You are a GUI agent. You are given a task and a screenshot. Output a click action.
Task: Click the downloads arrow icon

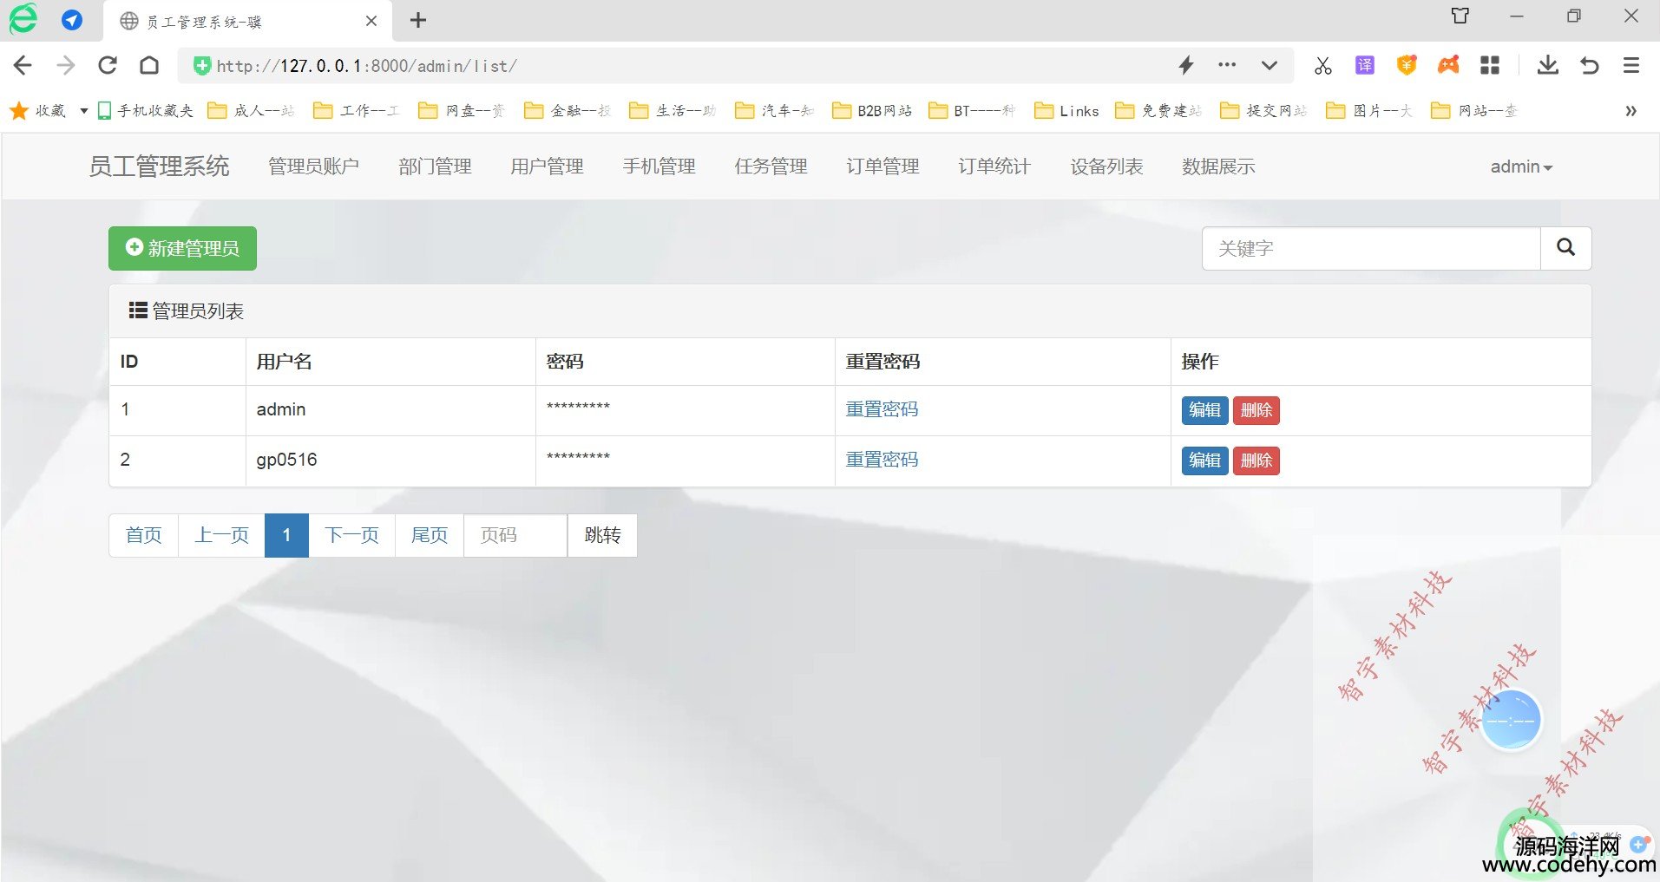[x=1547, y=65]
